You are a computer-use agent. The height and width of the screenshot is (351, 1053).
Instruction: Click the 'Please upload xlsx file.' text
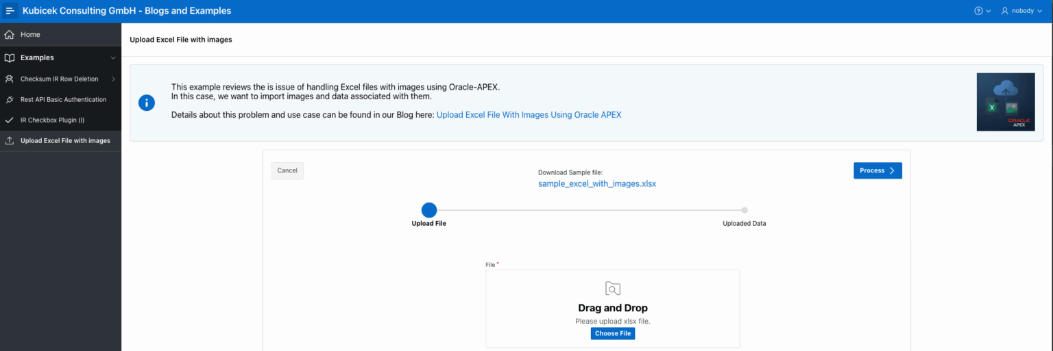tap(613, 321)
